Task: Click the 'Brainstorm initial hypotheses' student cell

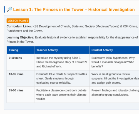Action: [x=114, y=62]
